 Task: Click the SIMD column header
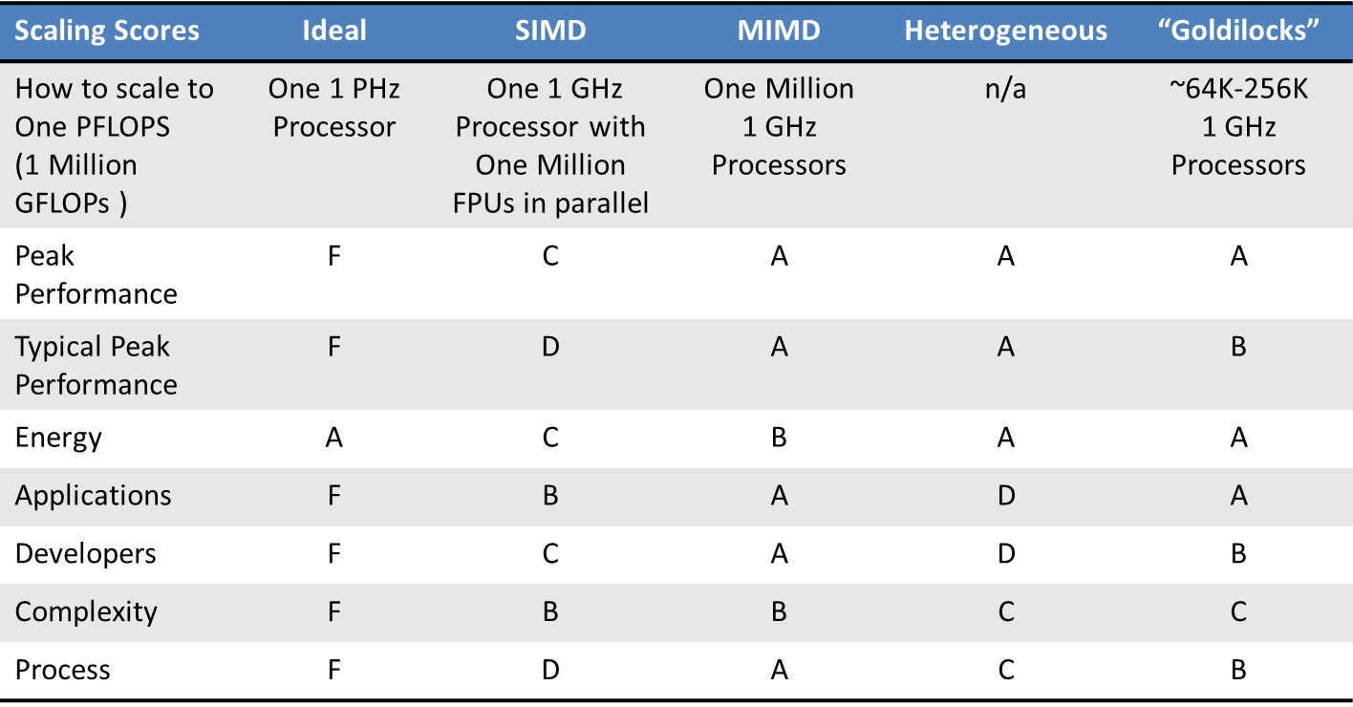(x=550, y=30)
